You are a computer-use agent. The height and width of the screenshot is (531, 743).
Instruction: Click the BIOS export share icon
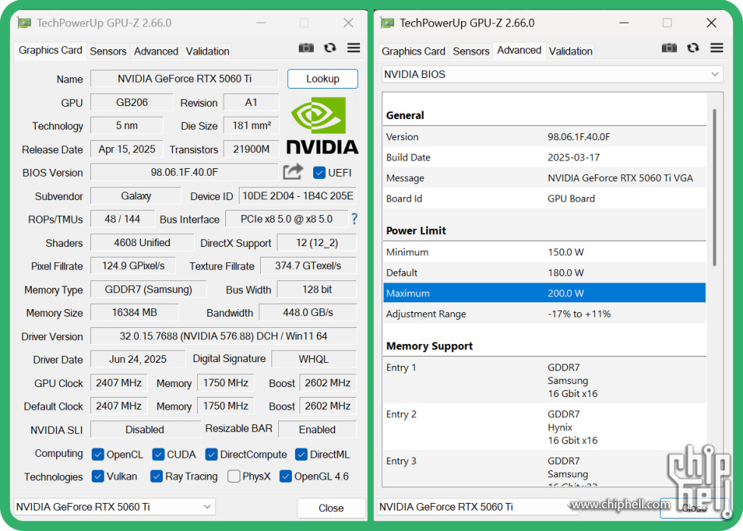coord(293,172)
